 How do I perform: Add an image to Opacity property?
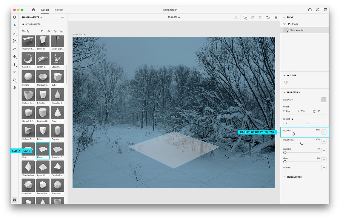(x=324, y=132)
